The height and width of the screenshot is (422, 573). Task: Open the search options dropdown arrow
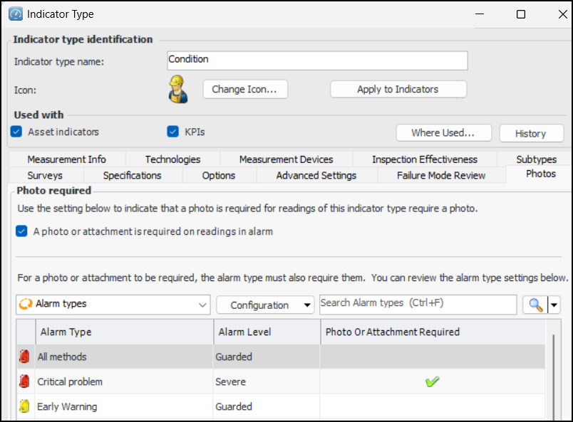553,305
